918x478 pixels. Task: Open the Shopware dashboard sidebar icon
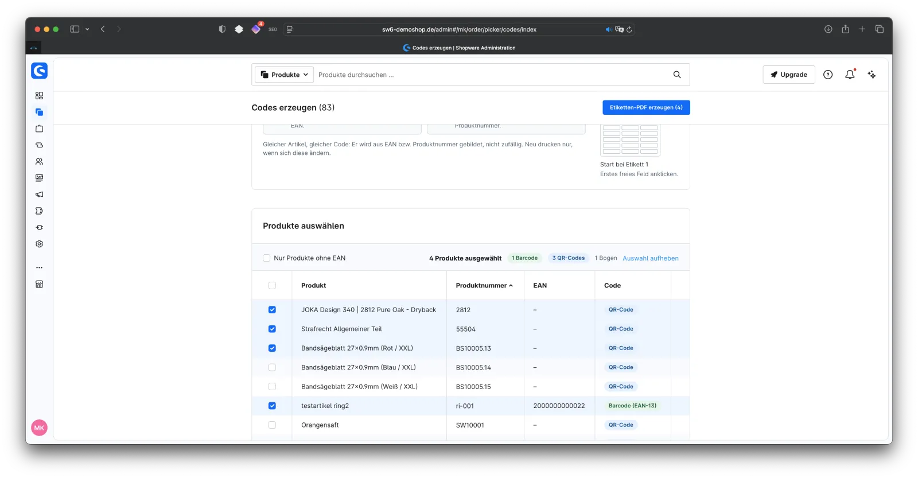[39, 96]
